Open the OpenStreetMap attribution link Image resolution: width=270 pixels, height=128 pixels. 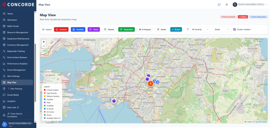(261, 122)
